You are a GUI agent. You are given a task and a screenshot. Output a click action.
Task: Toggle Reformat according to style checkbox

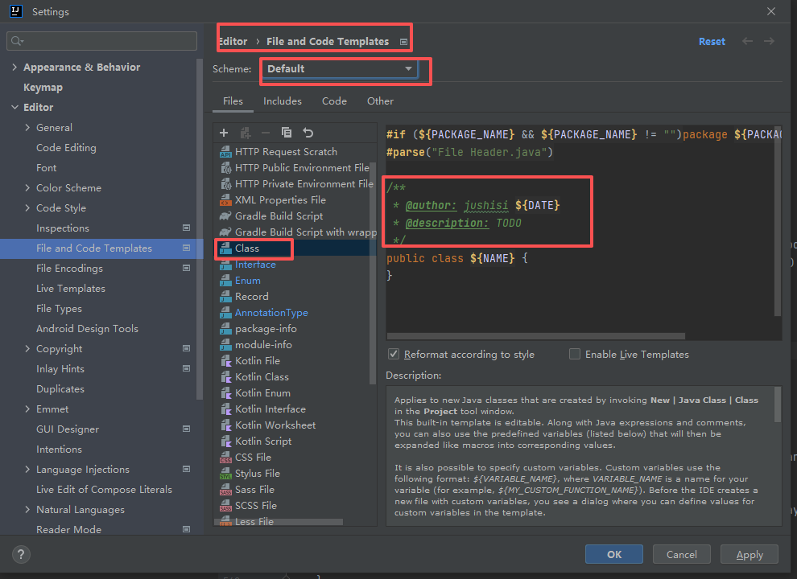(394, 354)
